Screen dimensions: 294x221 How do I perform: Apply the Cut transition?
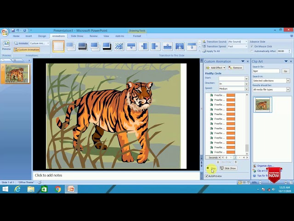point(95,46)
